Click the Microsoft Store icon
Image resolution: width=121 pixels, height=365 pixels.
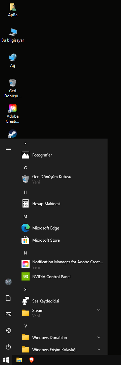[26, 240]
